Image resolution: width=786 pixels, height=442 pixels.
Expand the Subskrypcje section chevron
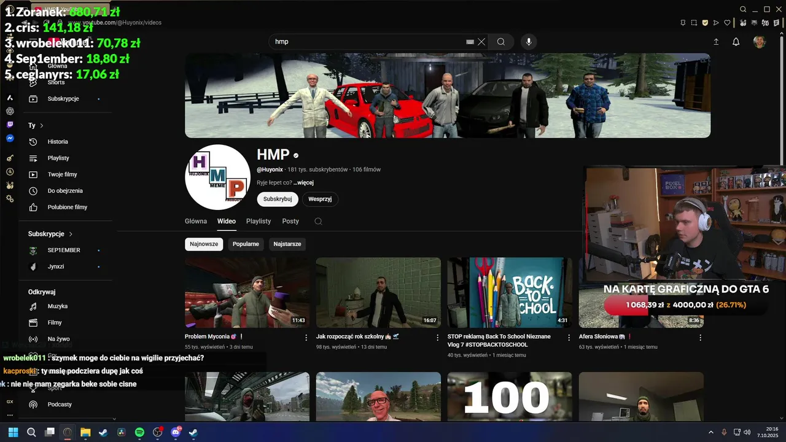[71, 234]
